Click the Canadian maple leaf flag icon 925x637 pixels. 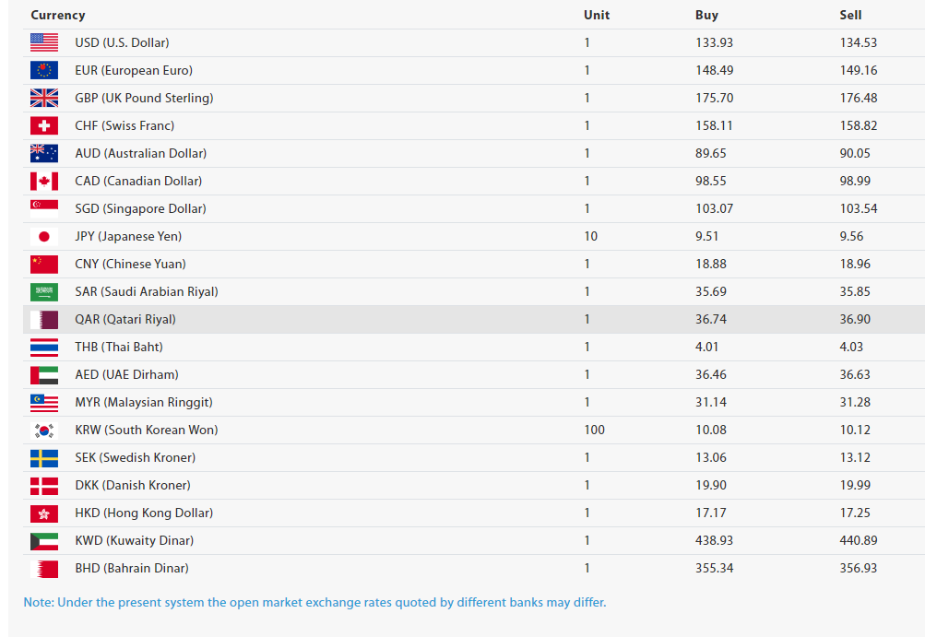pos(44,181)
